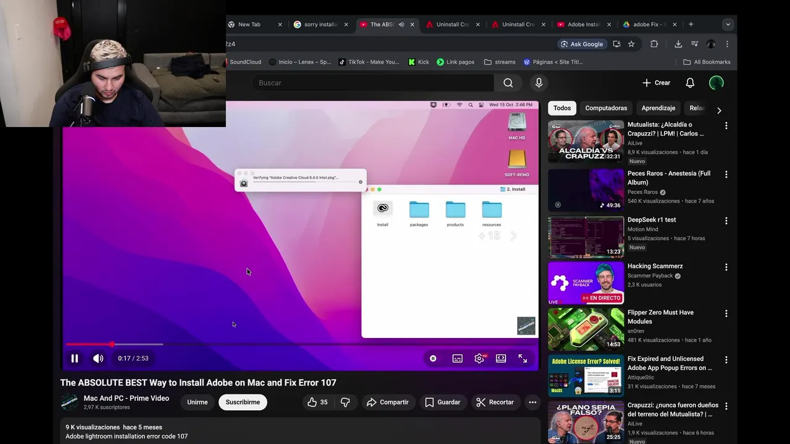The width and height of the screenshot is (790, 444).
Task: Open Mac And PC channel avatar
Action: (x=69, y=402)
